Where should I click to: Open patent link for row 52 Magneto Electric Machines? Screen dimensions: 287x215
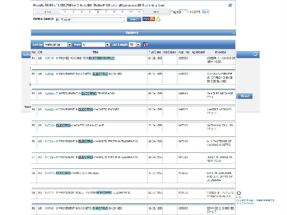pyautogui.click(x=49, y=74)
